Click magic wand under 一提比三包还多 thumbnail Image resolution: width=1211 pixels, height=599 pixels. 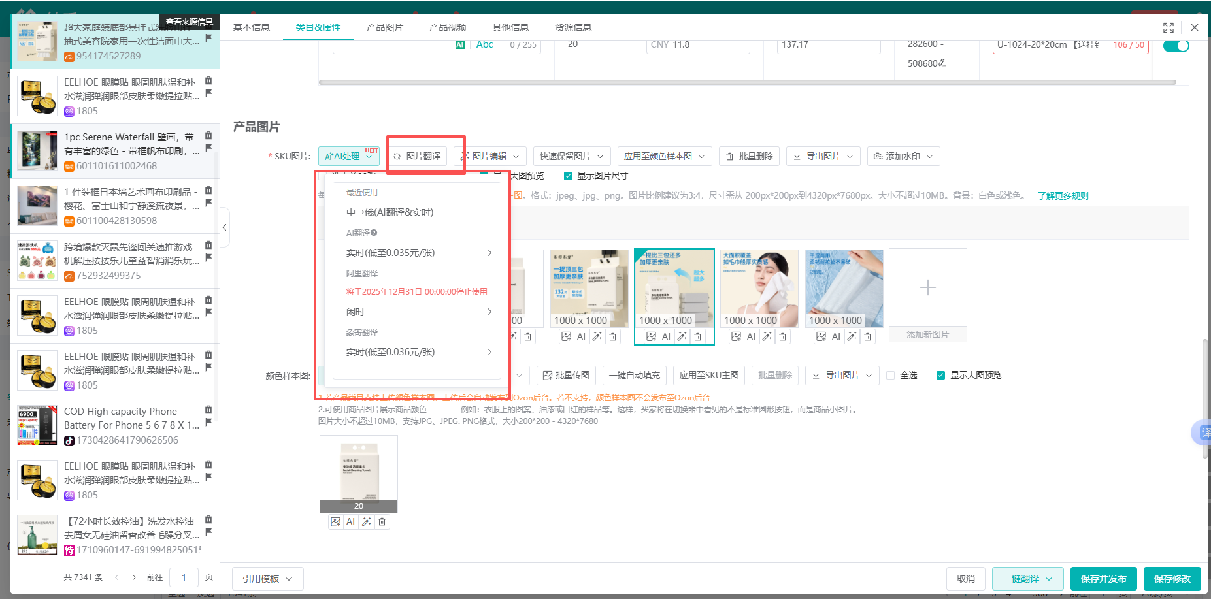[682, 336]
